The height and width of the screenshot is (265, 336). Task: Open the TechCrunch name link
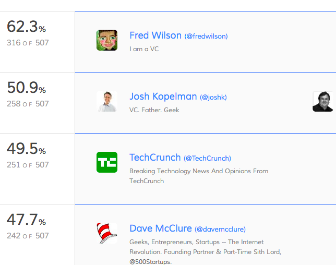[x=155, y=158]
